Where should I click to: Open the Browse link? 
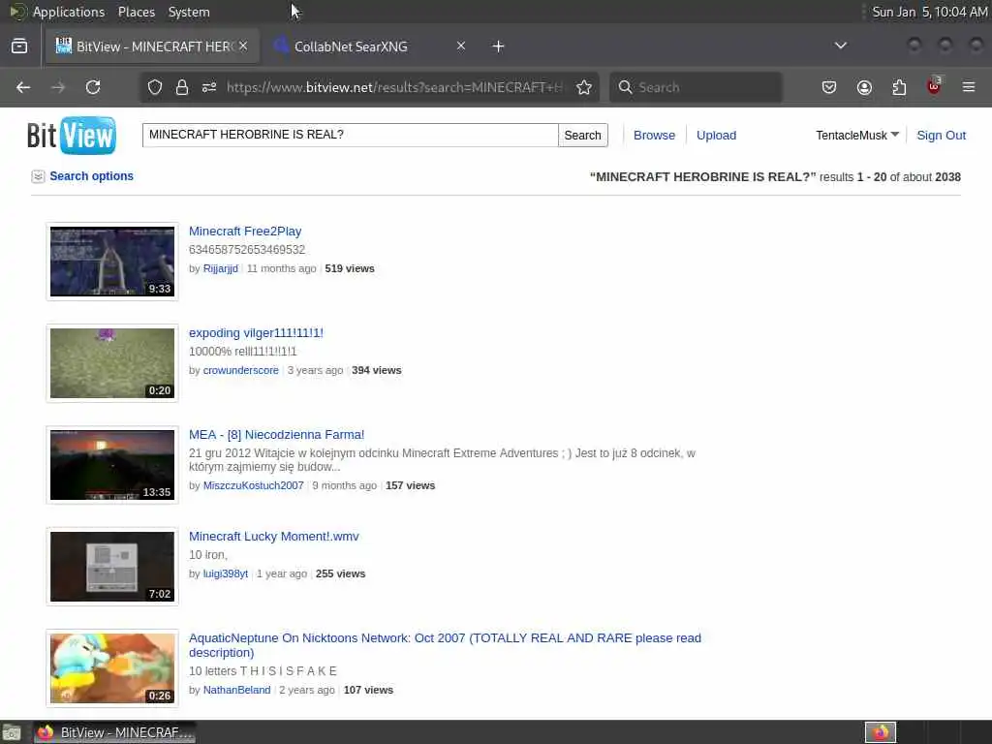click(x=654, y=136)
